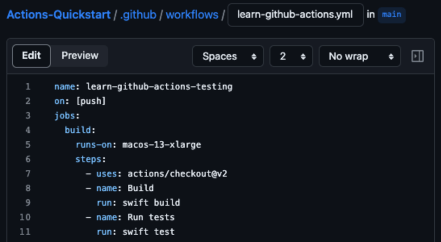Image resolution: width=441 pixels, height=242 pixels.
Task: Switch to the Preview tab
Action: point(80,56)
